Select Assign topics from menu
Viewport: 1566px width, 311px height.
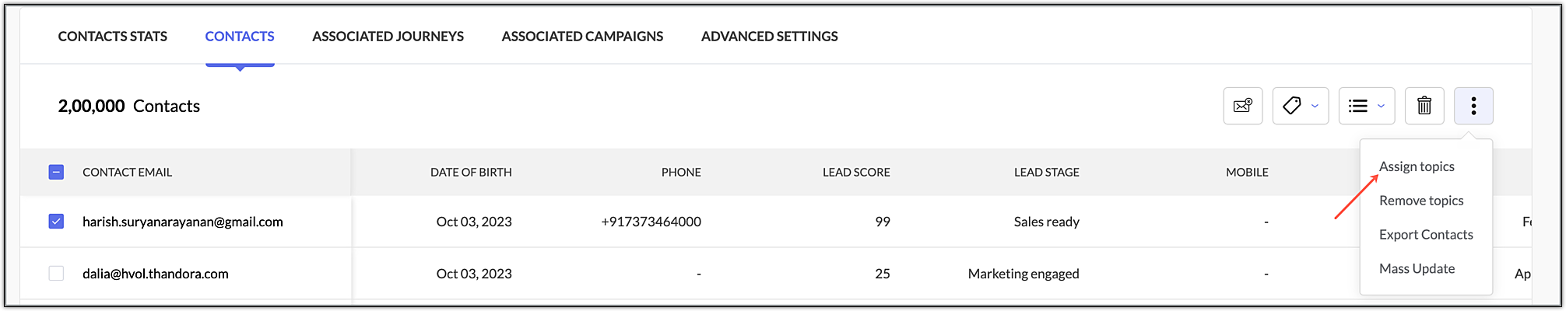(1417, 166)
